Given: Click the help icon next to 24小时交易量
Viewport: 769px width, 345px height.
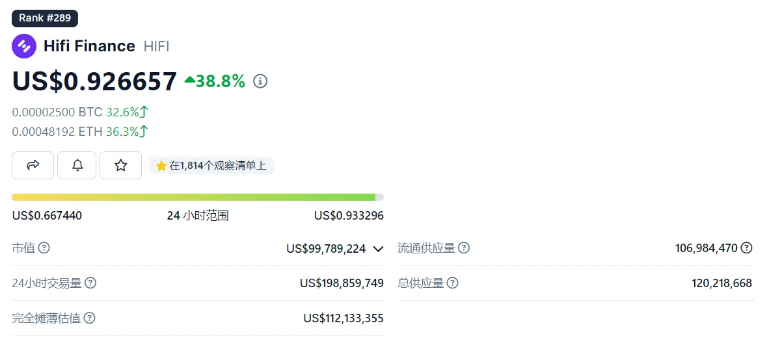Looking at the screenshot, I should coord(90,283).
